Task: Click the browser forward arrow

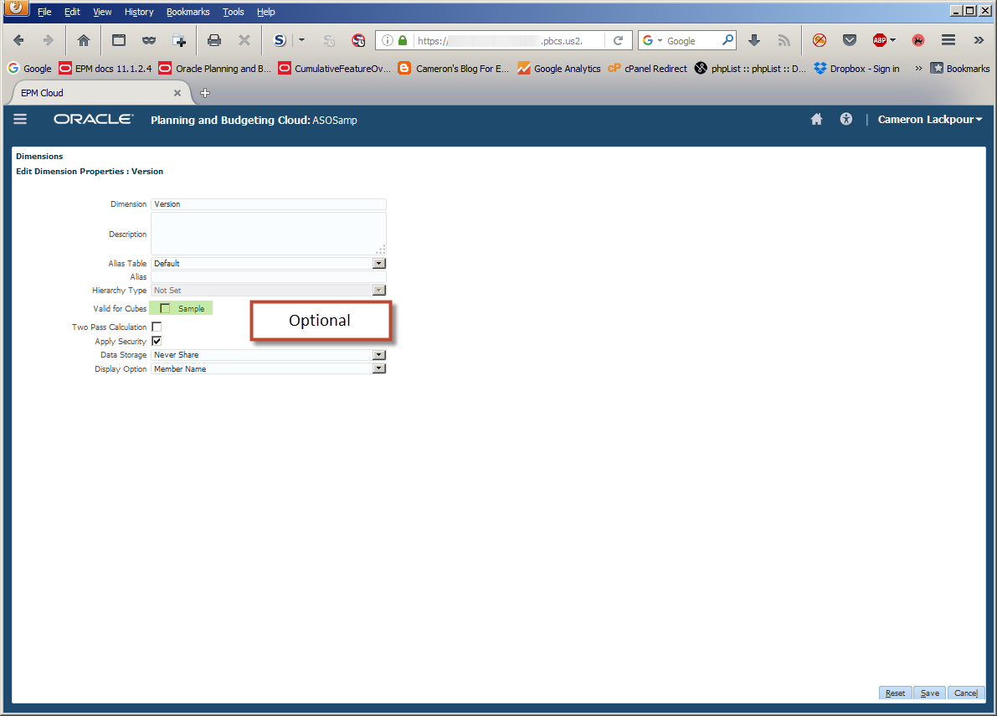Action: pos(48,40)
